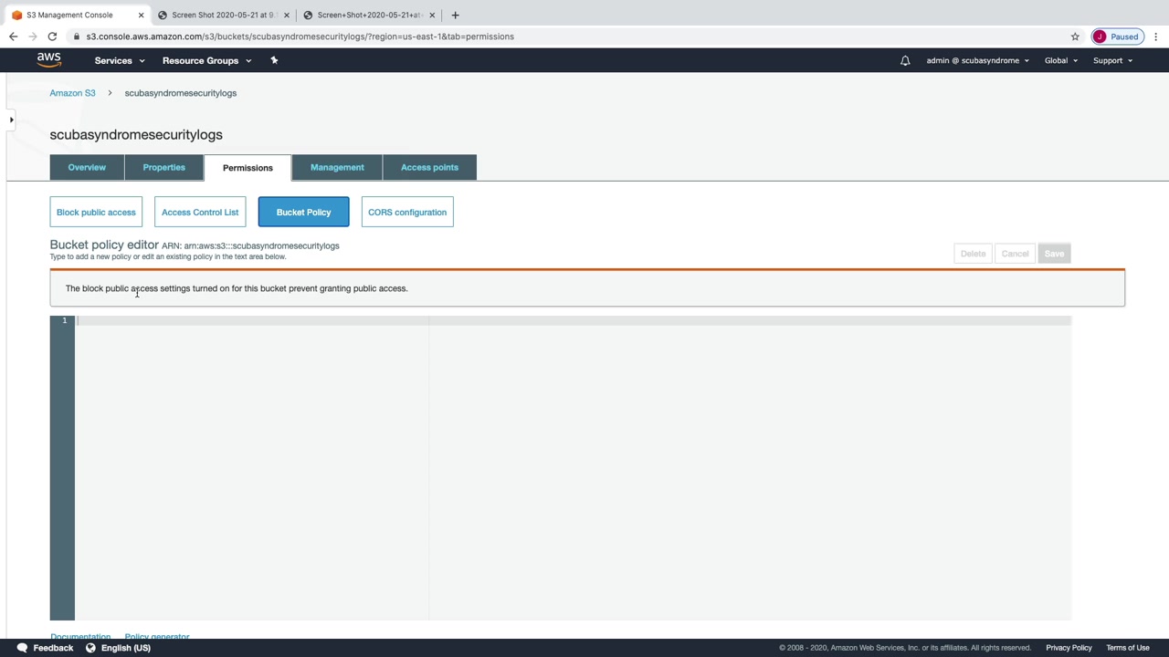Open the Global region dropdown
1169x657 pixels.
pos(1061,60)
